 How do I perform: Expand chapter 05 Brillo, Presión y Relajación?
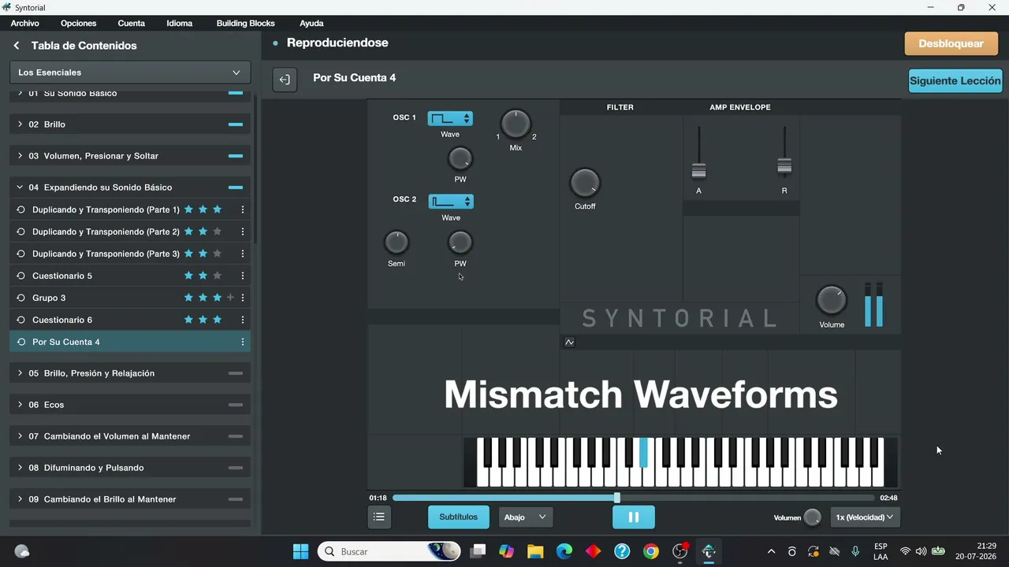(x=130, y=373)
